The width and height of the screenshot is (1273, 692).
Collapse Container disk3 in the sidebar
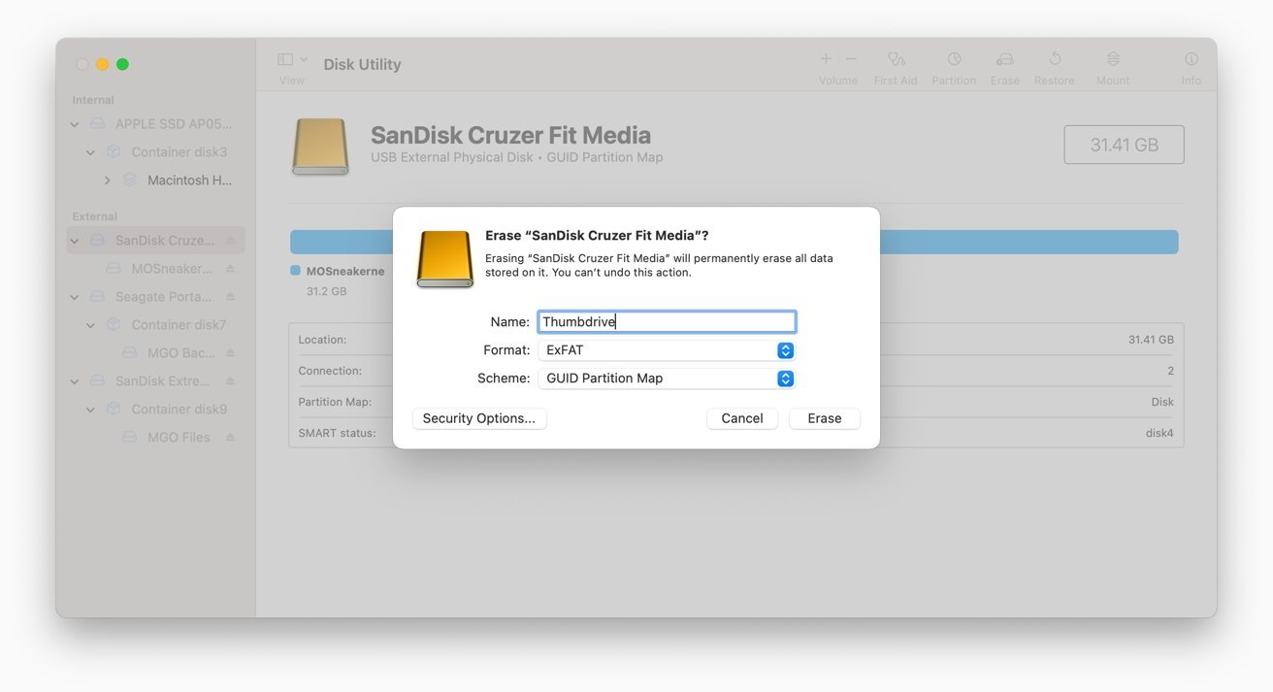[x=90, y=151]
